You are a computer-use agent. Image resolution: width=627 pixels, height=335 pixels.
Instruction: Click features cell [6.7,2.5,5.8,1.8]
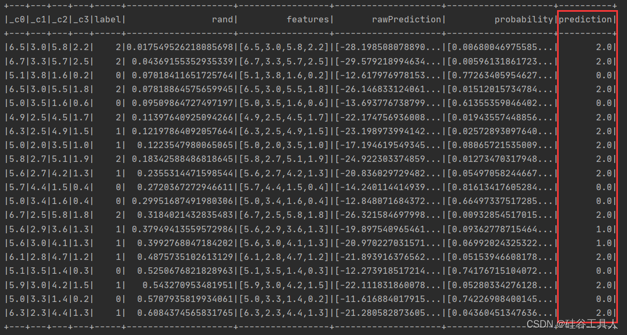[284, 215]
